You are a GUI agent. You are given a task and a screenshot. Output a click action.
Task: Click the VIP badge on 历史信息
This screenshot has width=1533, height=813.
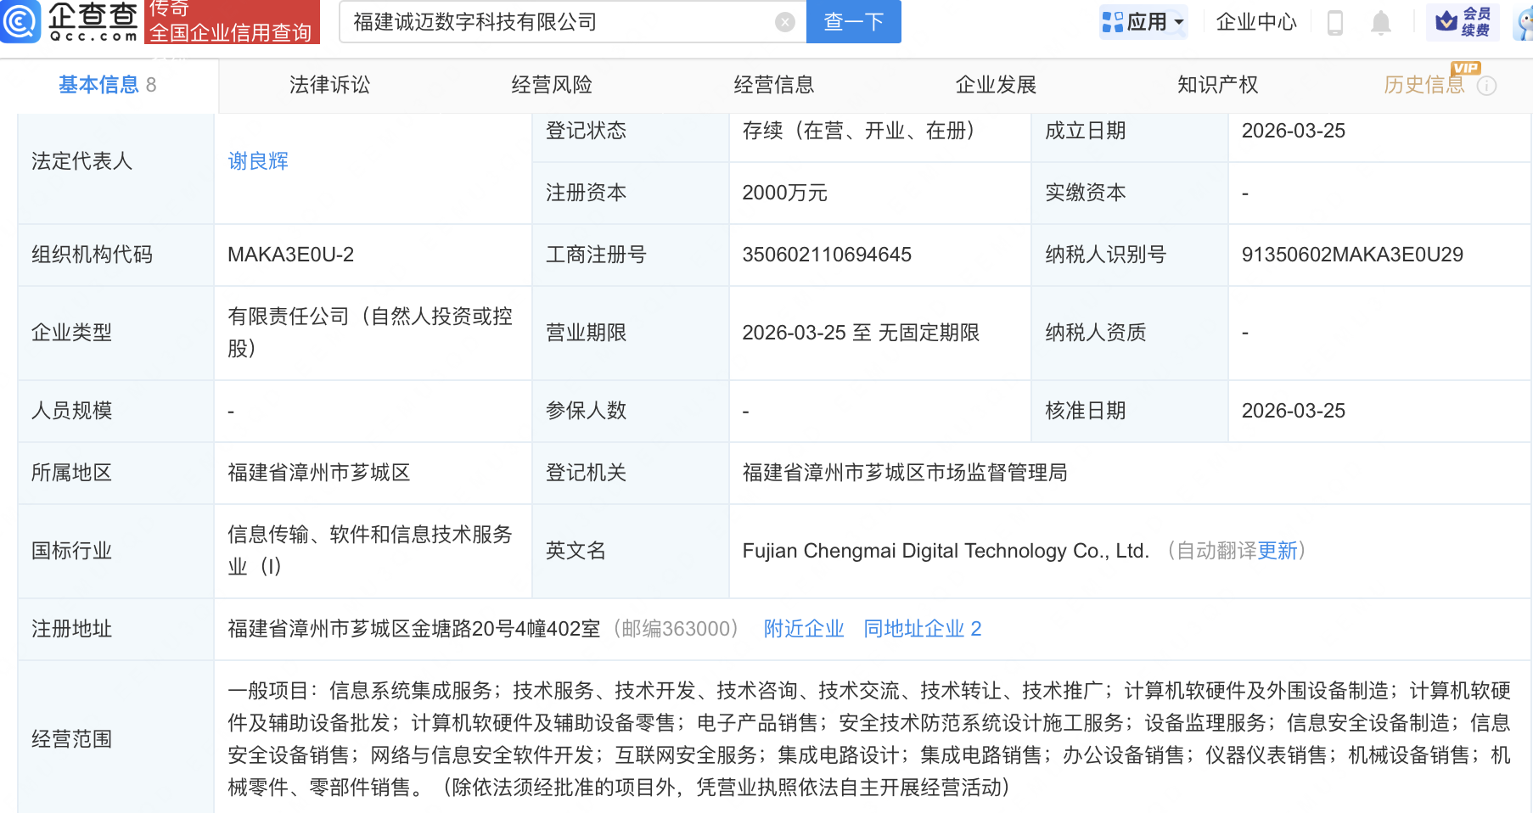(1467, 68)
